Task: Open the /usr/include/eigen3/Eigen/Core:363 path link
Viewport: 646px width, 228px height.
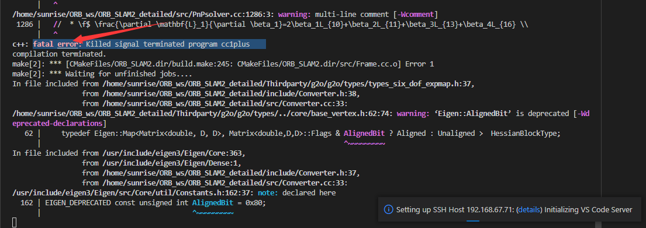Action: pos(174,153)
